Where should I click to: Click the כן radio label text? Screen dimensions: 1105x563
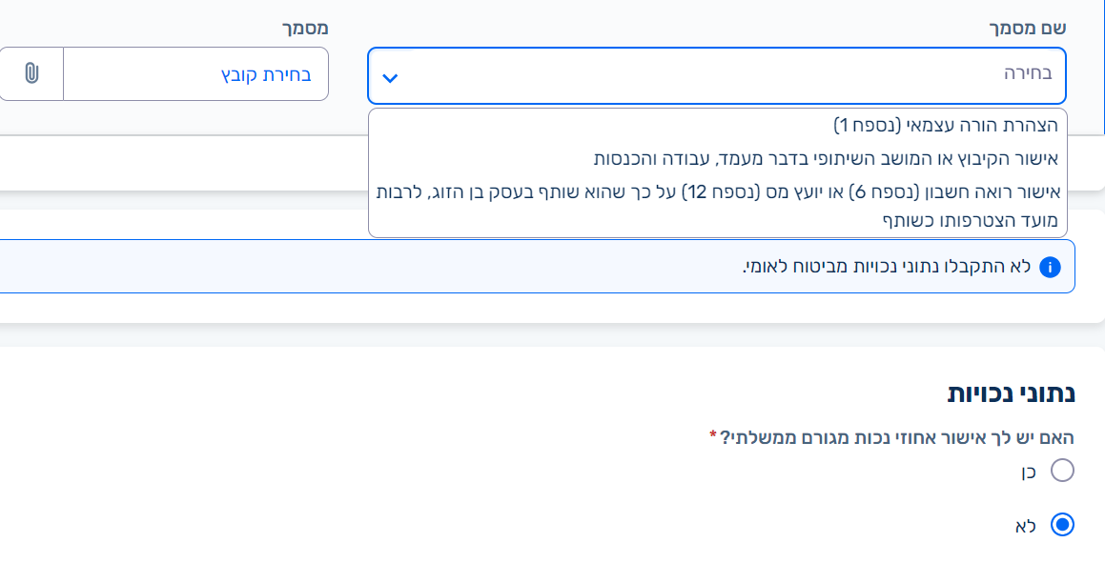pyautogui.click(x=1028, y=472)
